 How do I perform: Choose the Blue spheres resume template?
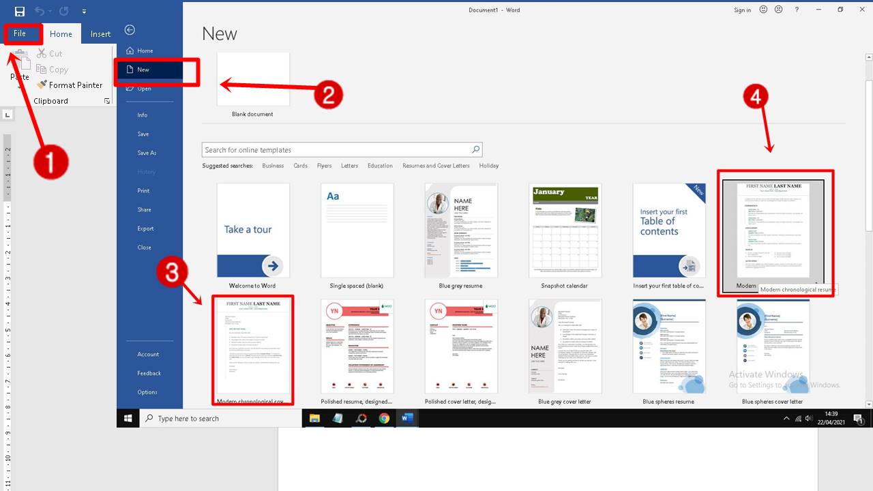pos(668,346)
